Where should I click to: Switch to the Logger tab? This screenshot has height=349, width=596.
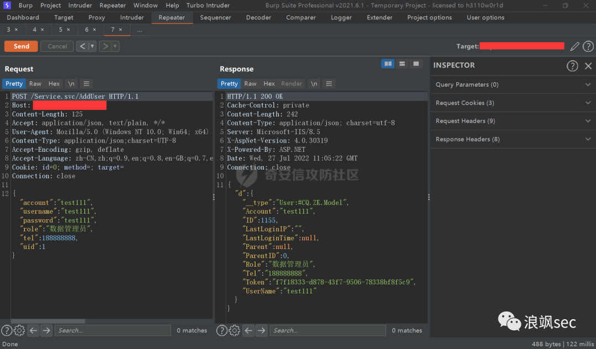tap(342, 18)
